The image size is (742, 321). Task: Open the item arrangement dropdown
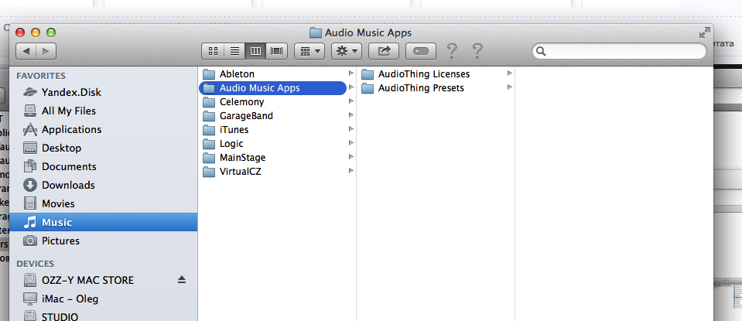[309, 50]
